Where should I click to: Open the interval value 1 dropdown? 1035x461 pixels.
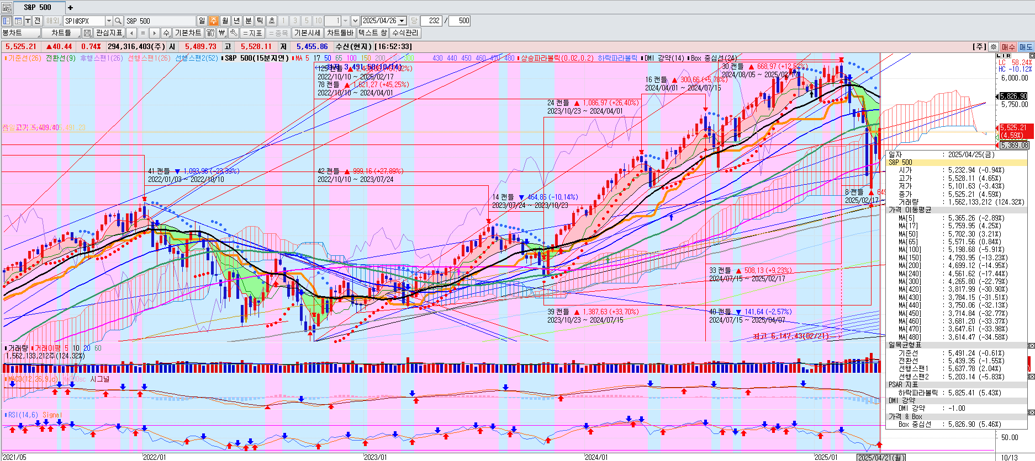[x=345, y=20]
